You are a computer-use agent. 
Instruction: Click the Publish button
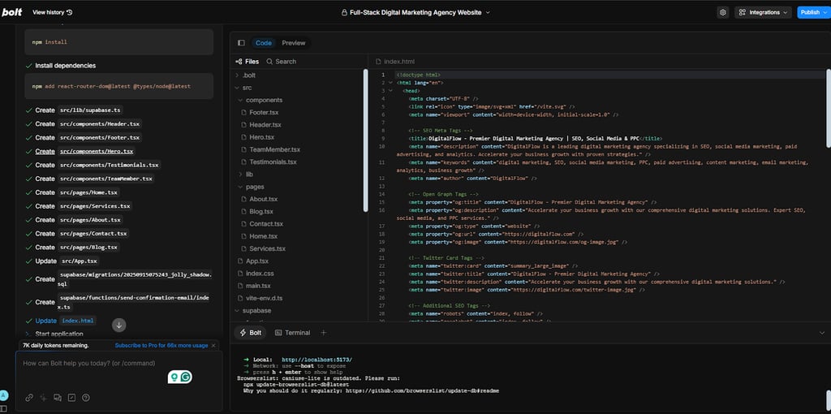pyautogui.click(x=813, y=12)
